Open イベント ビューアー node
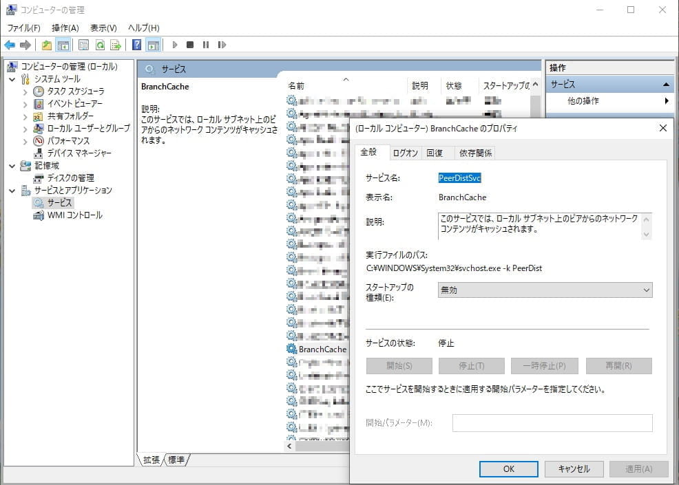 [x=75, y=104]
